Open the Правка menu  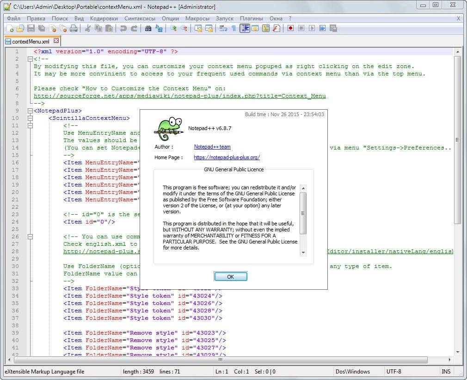[x=36, y=19]
